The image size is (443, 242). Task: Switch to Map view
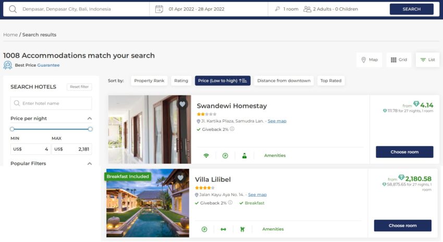[x=370, y=59]
